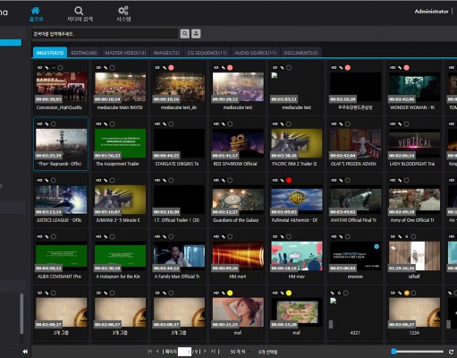Click the 'preview' card title
This screenshot has height=358, width=457.
point(355,277)
